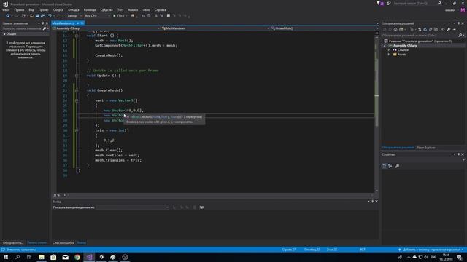Image resolution: width=467 pixels, height=262 pixels.
Task: Click the toolbox search magnifier icon
Action: (x=45, y=28)
